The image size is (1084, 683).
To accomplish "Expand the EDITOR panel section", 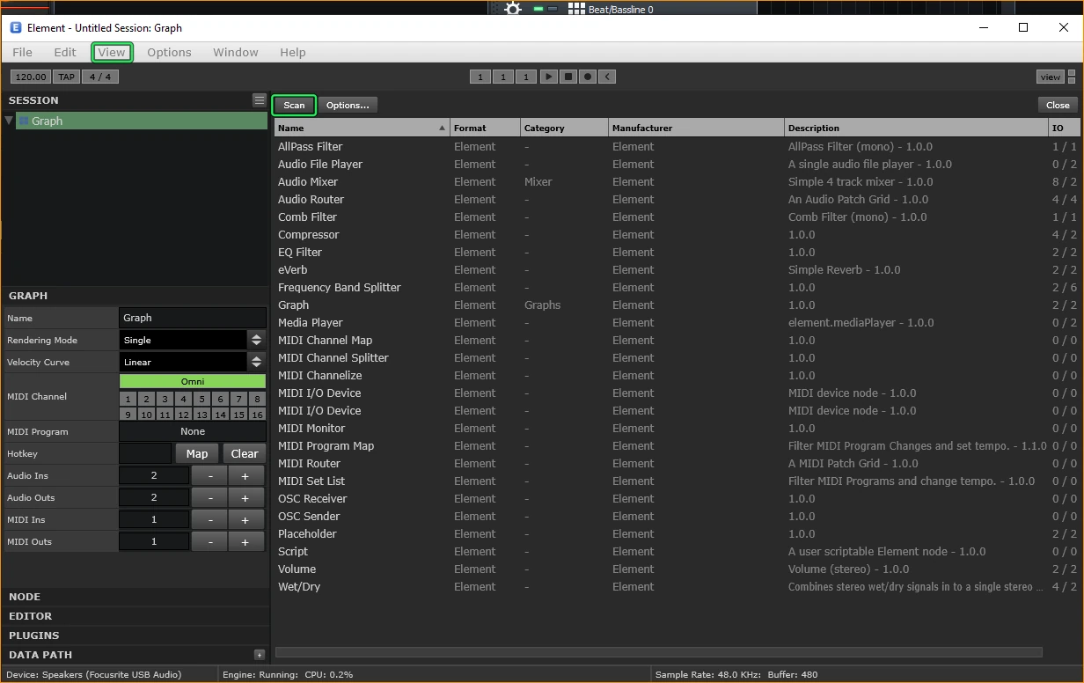I will (x=135, y=616).
